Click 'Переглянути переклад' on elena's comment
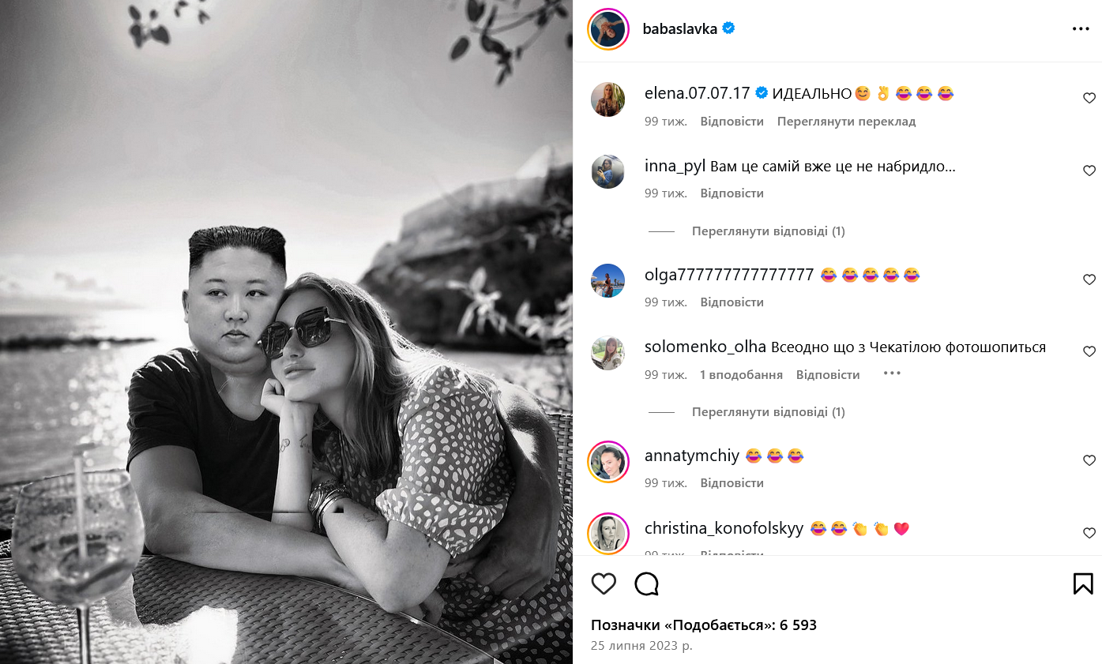The height and width of the screenshot is (664, 1102). [846, 122]
